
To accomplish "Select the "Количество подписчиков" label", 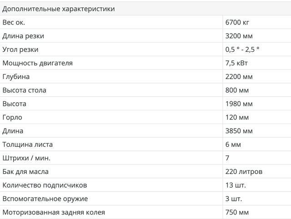I will (x=45, y=185).
